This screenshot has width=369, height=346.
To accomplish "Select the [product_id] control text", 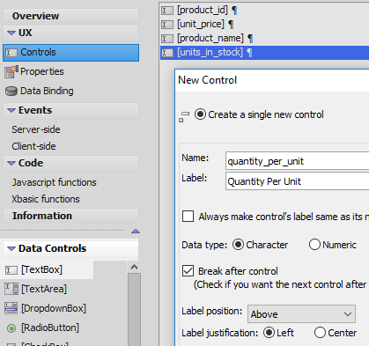I will (203, 11).
